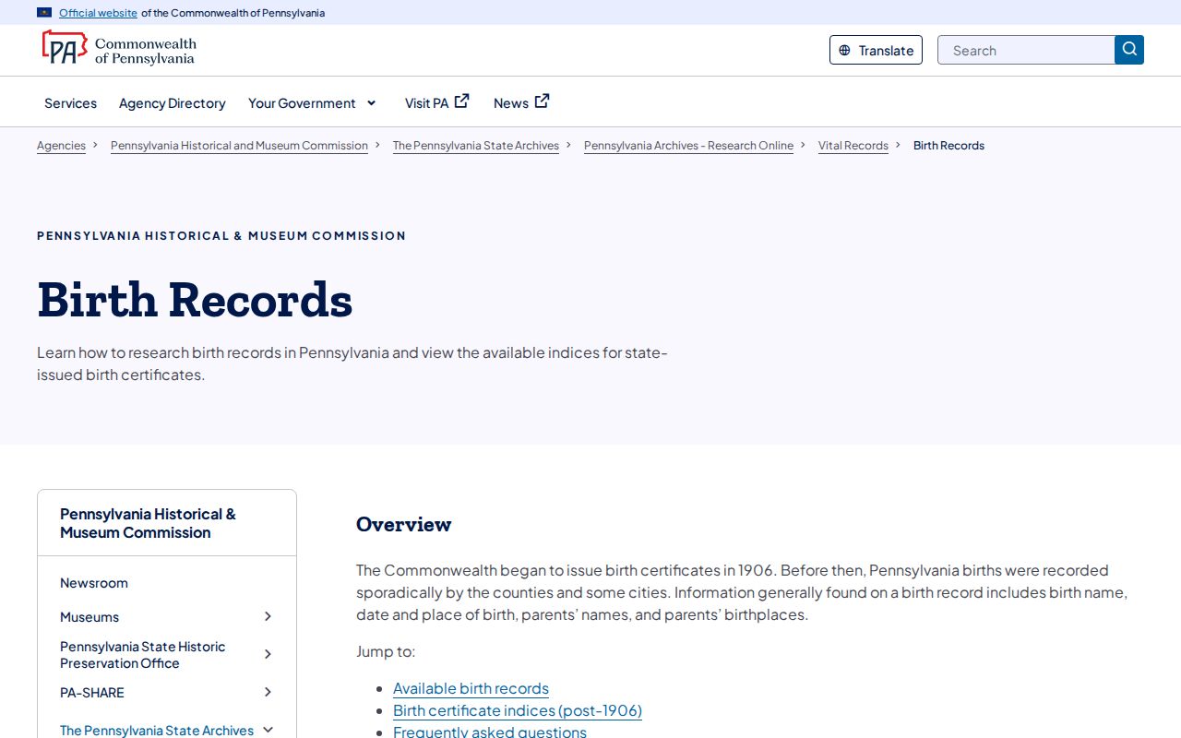Image resolution: width=1181 pixels, height=738 pixels.
Task: Click the Pennsylvania flag icon in top banner
Action: point(44,13)
